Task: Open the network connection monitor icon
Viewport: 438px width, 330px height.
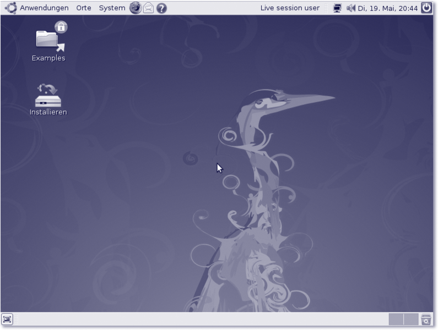Action: point(337,8)
